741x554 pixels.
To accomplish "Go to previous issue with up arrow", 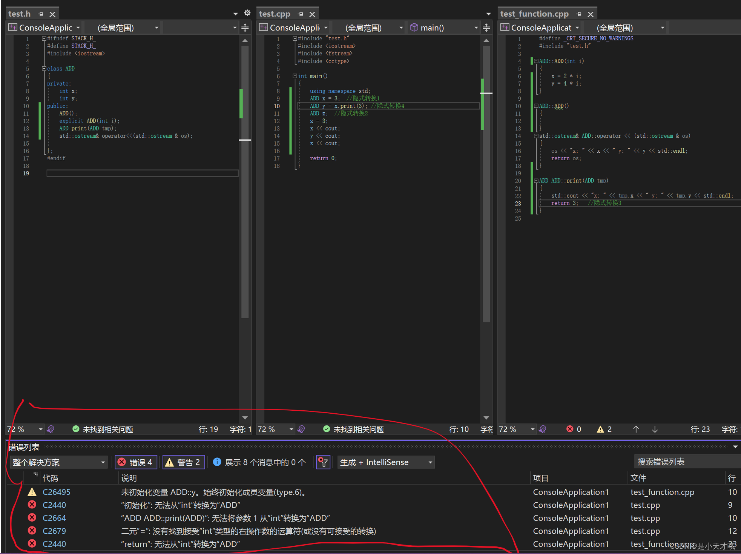I will click(636, 429).
